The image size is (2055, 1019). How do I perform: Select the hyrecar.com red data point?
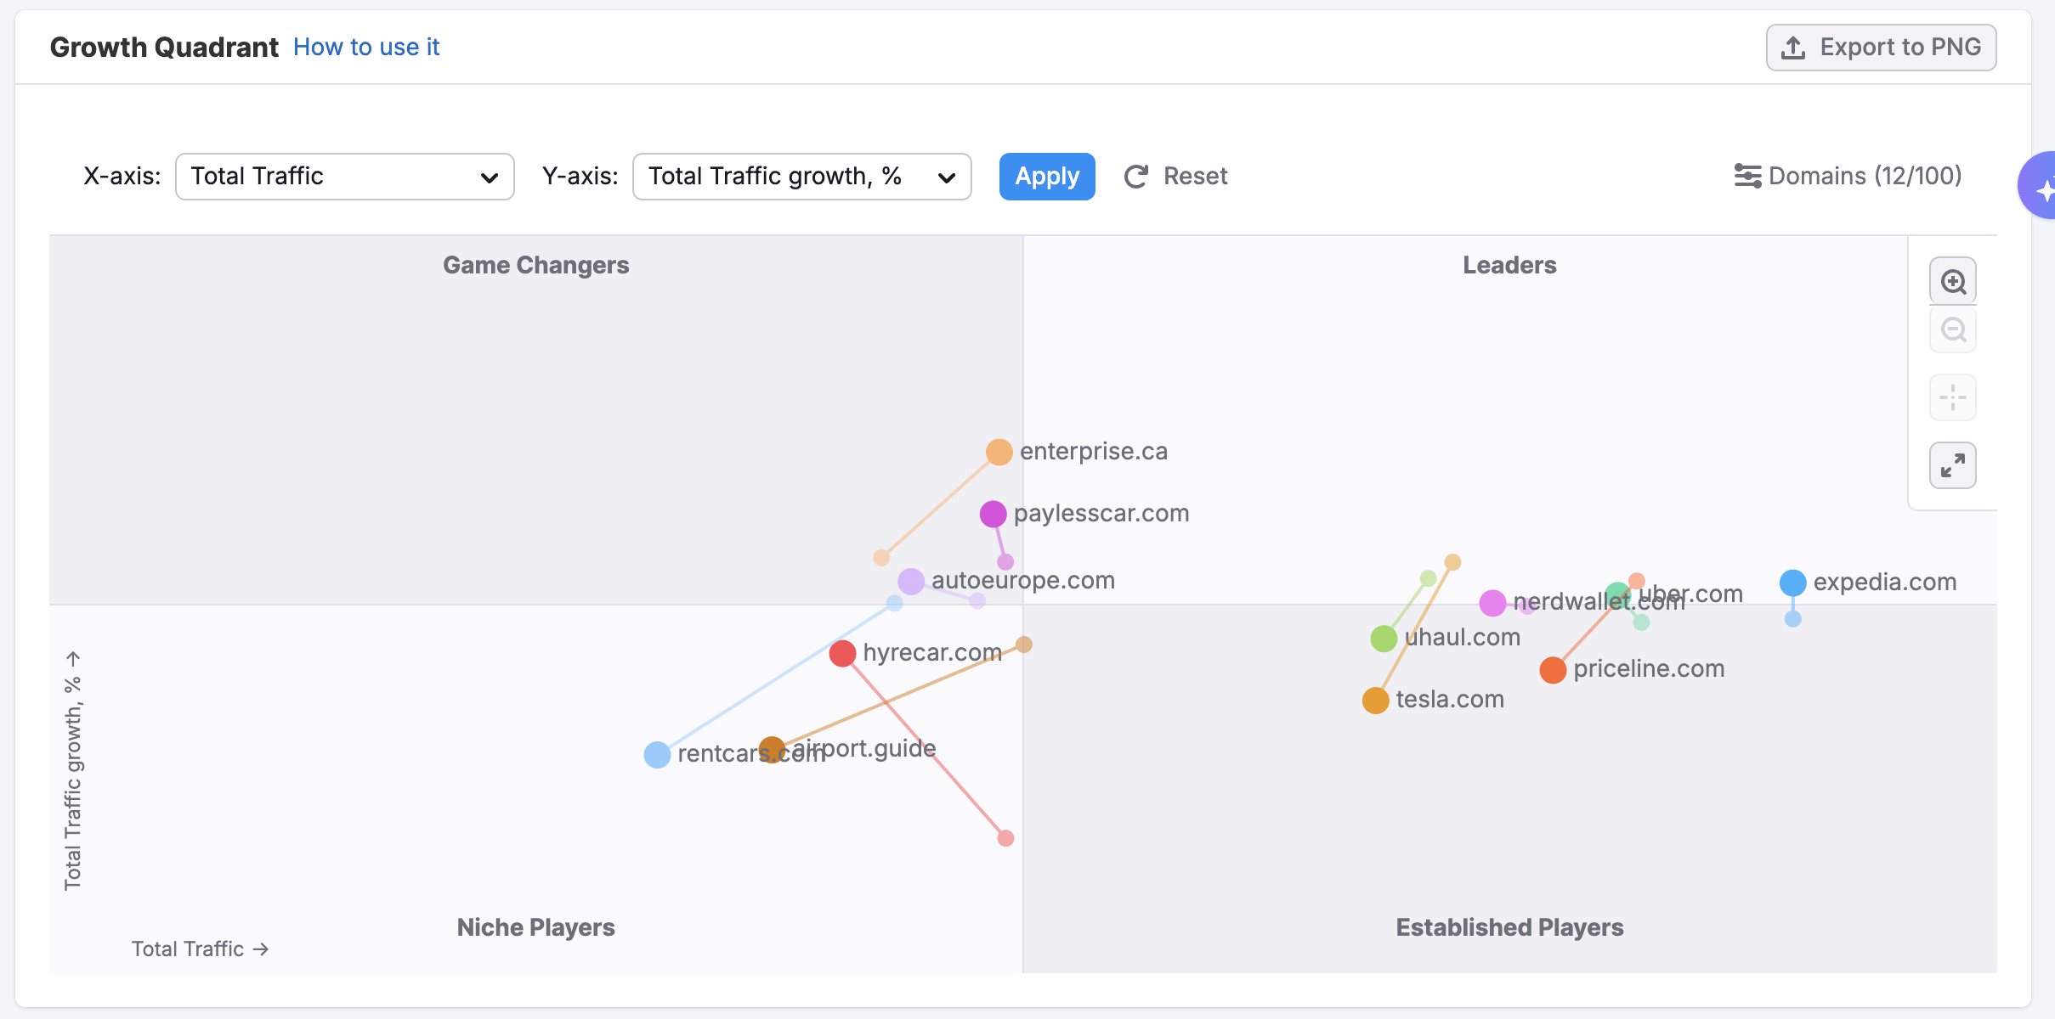(842, 654)
